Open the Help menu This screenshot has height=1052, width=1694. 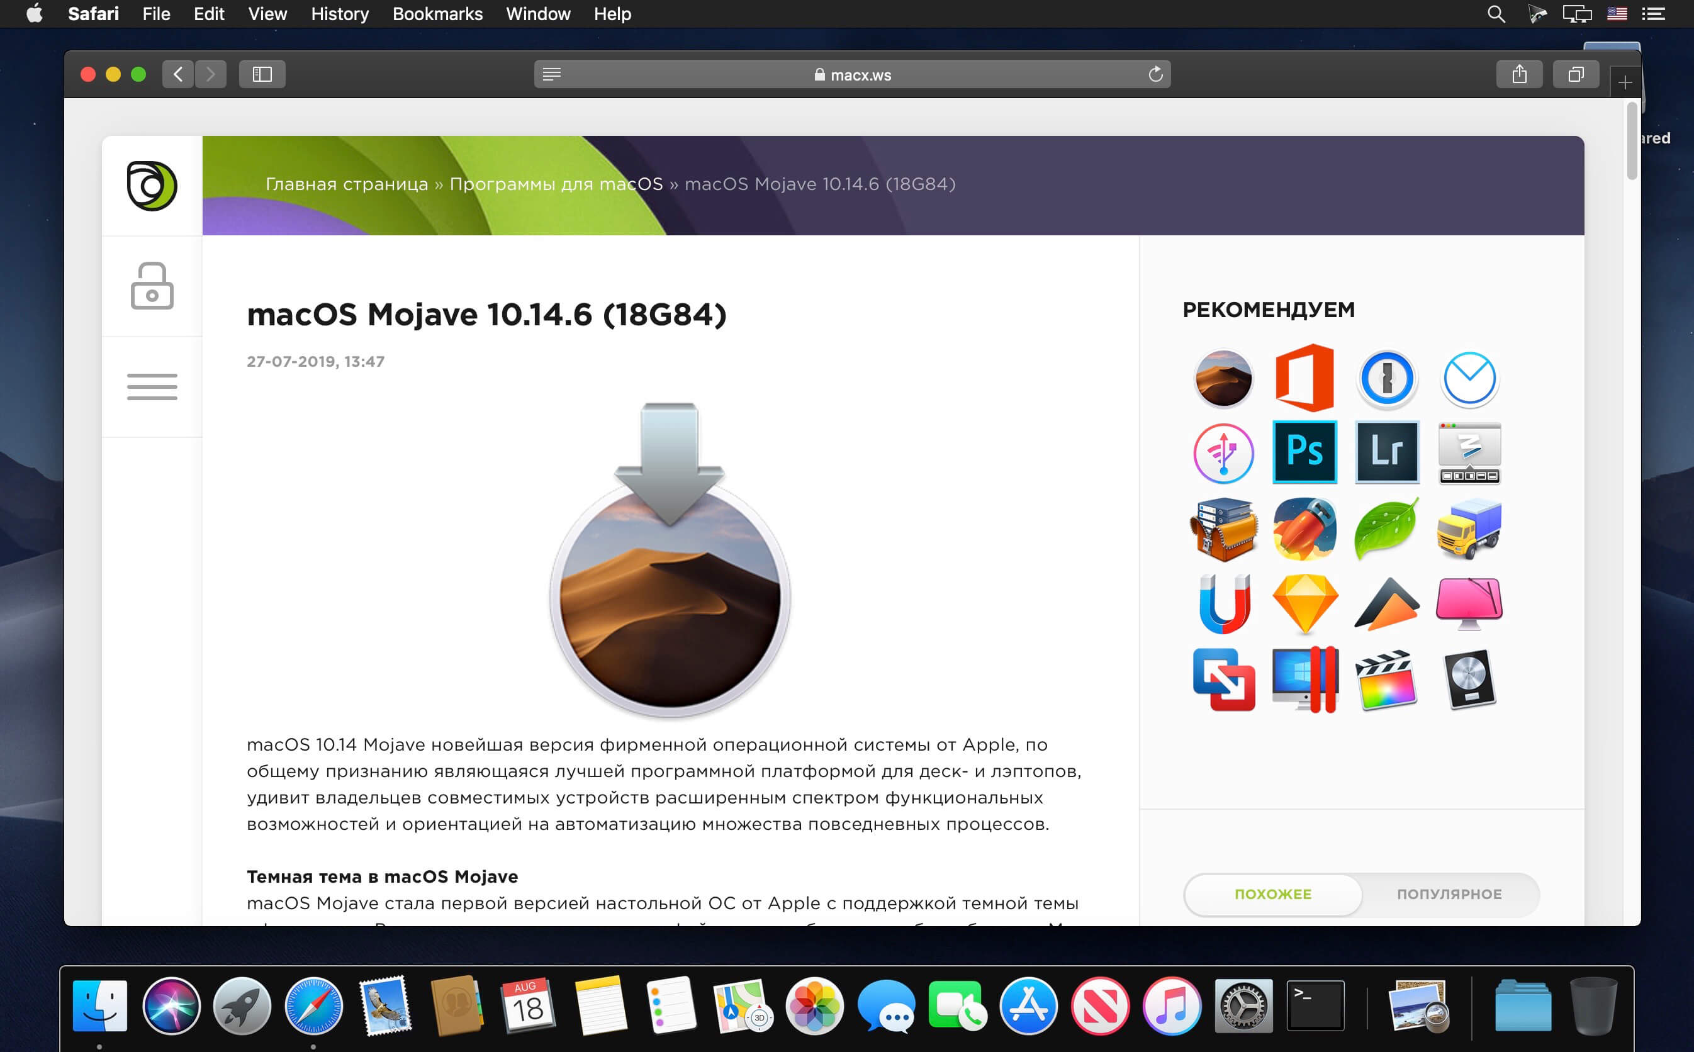point(613,14)
